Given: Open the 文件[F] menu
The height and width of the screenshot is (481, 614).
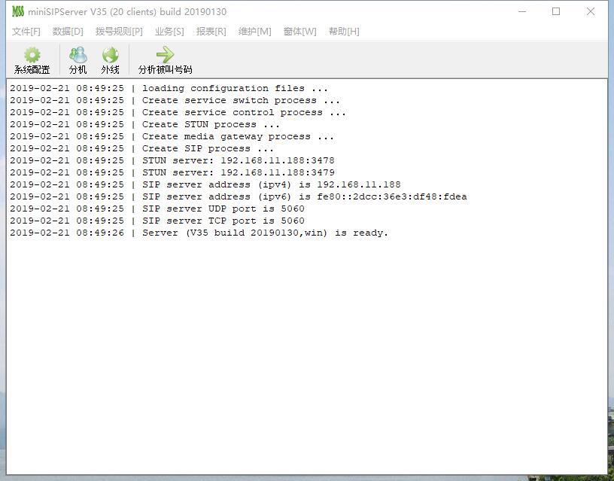Looking at the screenshot, I should click(26, 32).
